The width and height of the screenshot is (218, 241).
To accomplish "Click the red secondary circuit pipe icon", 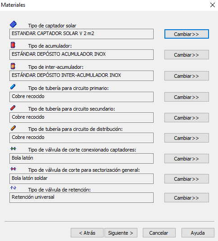I will [13, 108].
